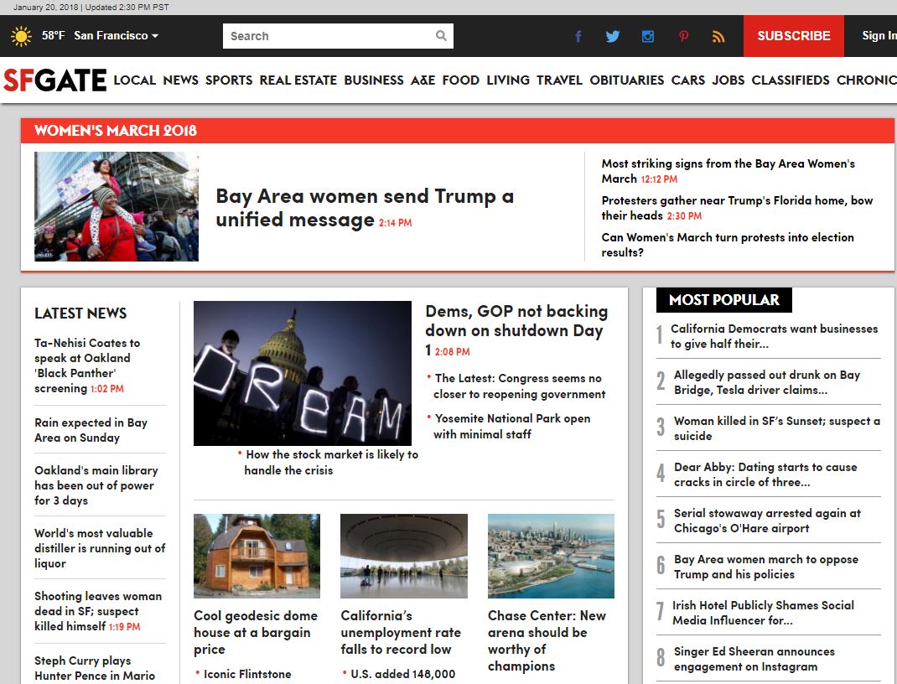Screen dimensions: 897x684
Task: Open 'Allegedly passed out drunk on Bay Bridge' story
Action: click(767, 382)
